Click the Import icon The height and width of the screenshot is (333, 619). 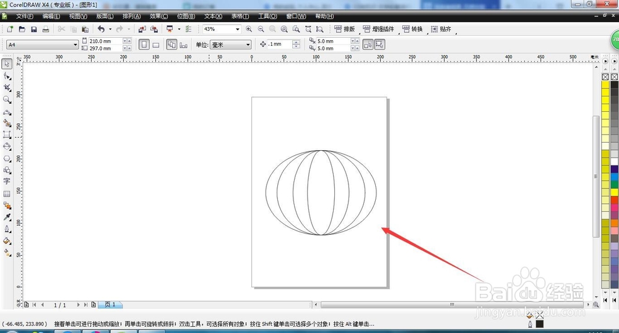click(142, 29)
